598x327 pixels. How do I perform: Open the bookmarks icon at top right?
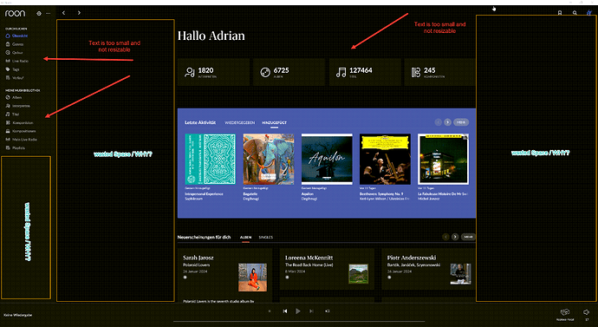click(x=560, y=13)
